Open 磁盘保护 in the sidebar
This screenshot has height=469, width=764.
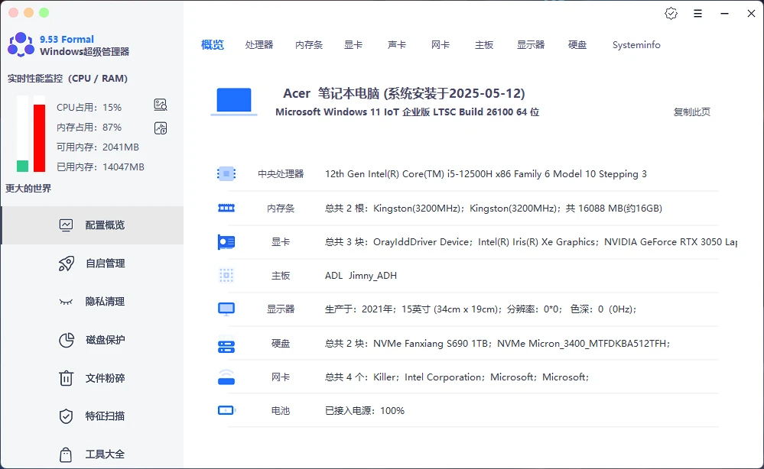(x=93, y=340)
